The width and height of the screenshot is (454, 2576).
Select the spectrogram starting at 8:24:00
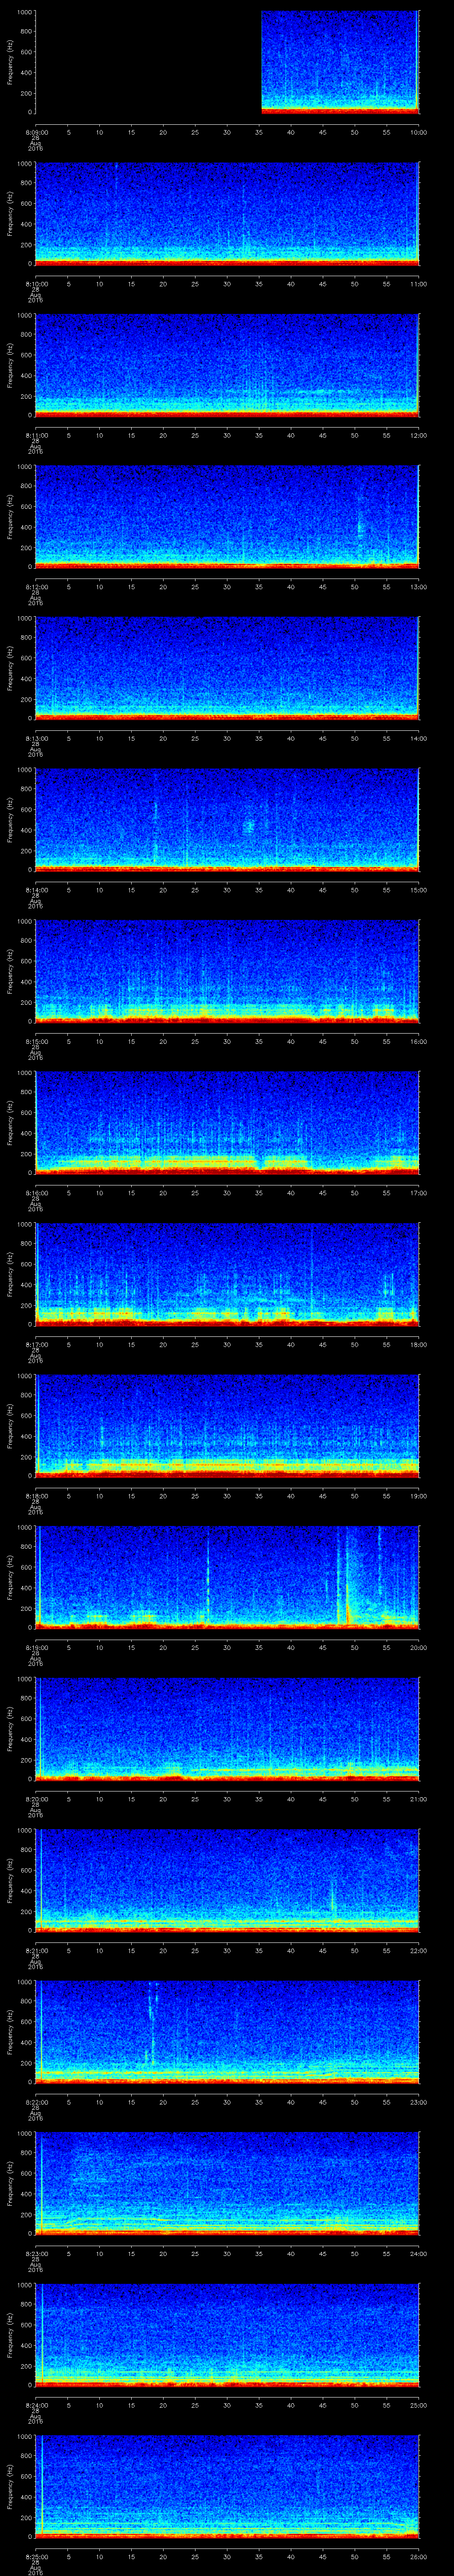pyautogui.click(x=227, y=2334)
